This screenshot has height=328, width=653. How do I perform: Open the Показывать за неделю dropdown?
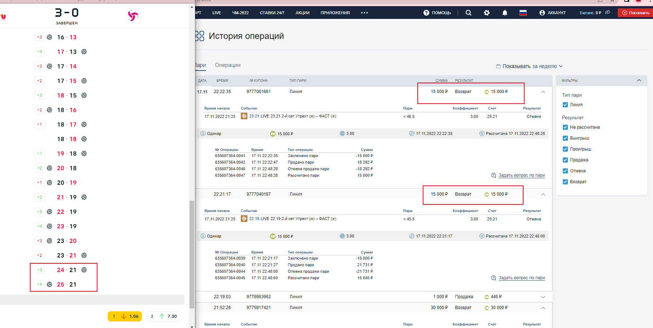click(529, 66)
